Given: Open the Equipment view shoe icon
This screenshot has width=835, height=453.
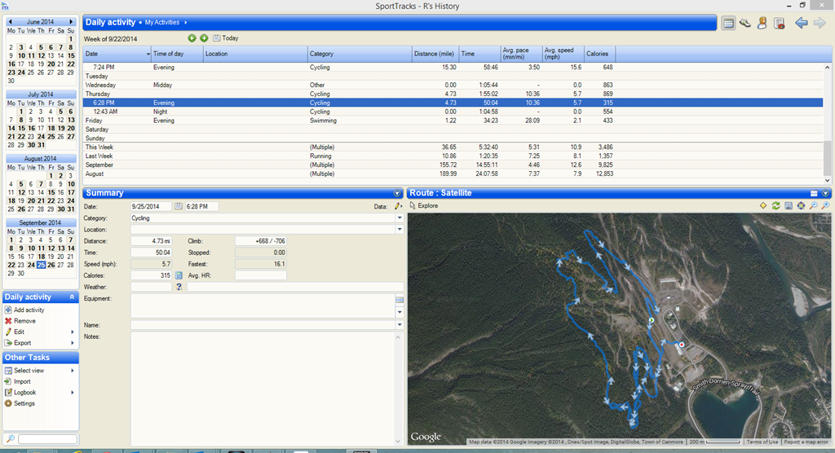Looking at the screenshot, I should tap(745, 23).
